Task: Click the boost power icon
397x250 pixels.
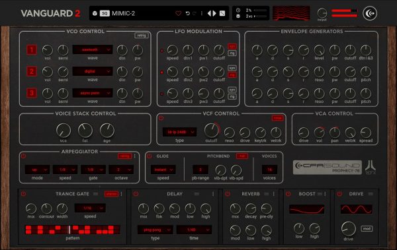Action: [288, 194]
